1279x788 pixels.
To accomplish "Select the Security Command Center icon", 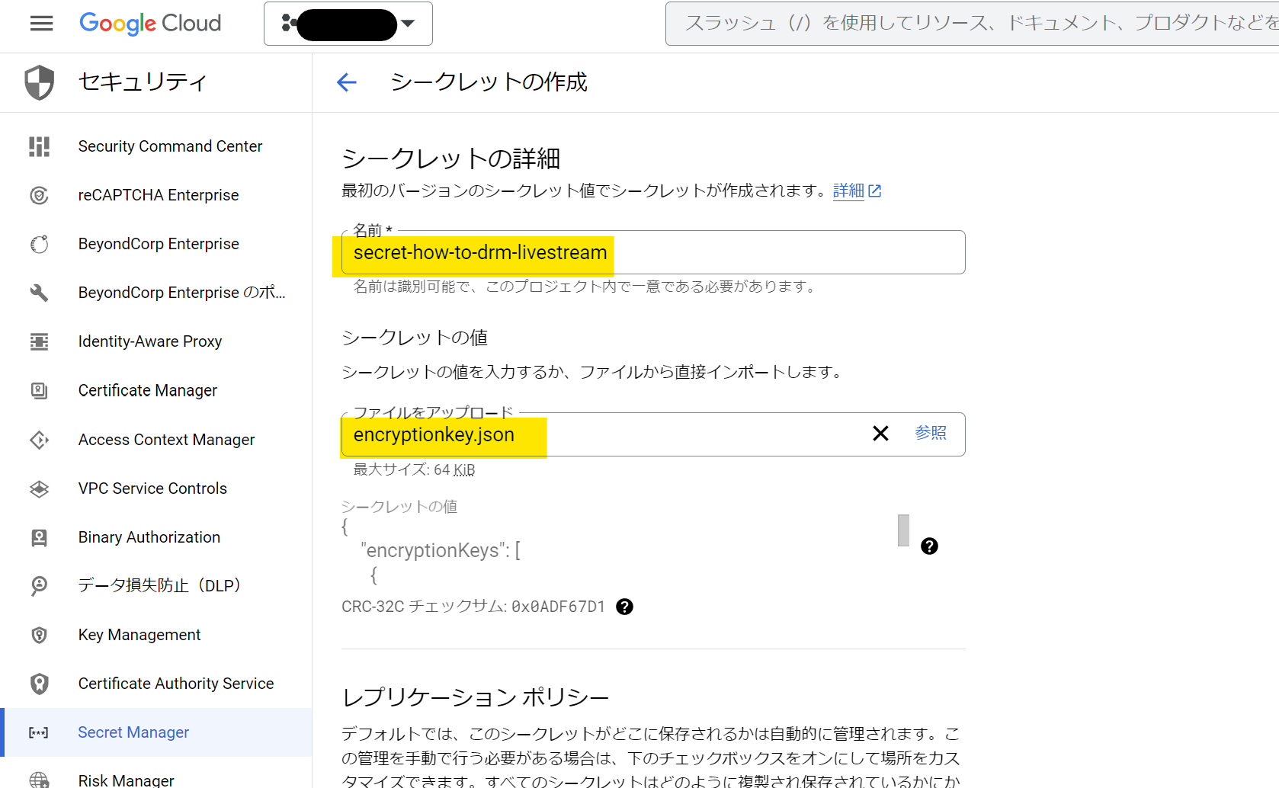I will pyautogui.click(x=39, y=146).
